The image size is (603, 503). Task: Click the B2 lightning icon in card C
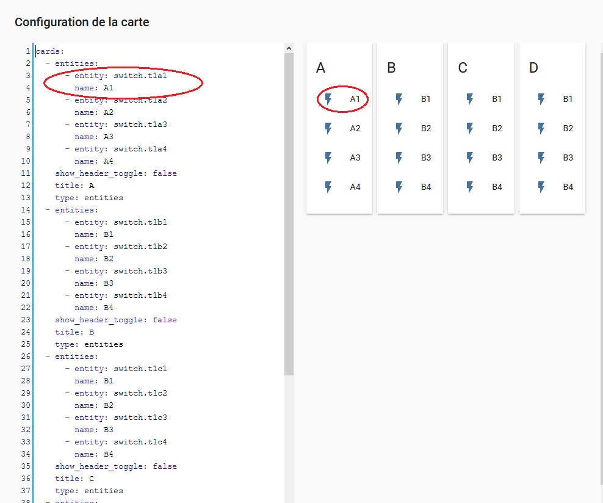469,128
